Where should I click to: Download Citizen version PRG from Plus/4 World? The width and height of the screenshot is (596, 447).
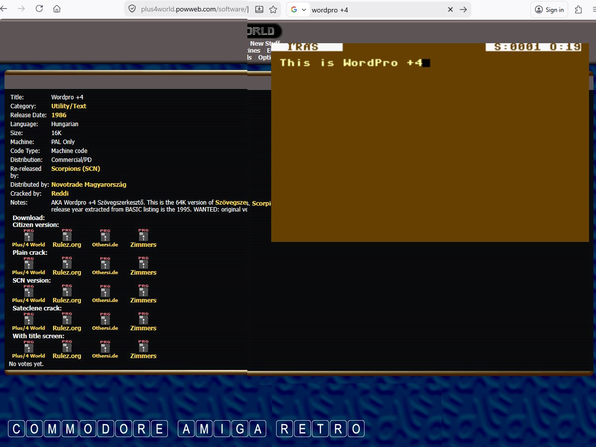tap(29, 237)
